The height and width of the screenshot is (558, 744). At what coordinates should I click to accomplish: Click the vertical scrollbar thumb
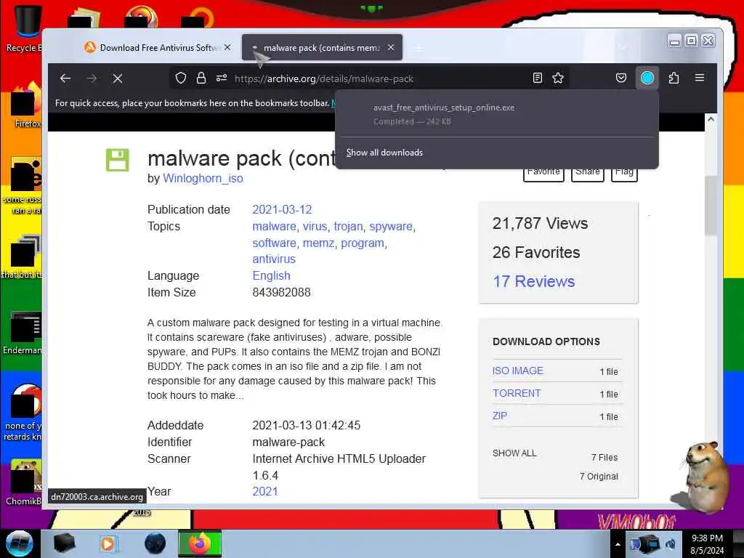711,206
